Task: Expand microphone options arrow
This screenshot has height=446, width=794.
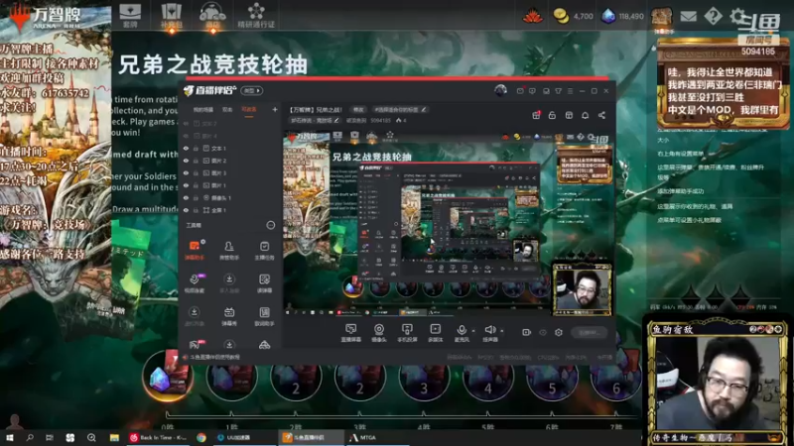Action: 473,331
